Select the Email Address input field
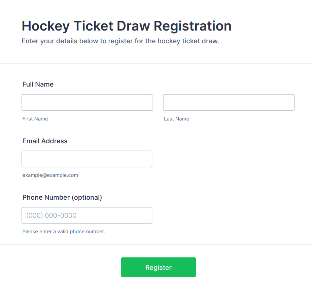The image size is (313, 294). (87, 159)
